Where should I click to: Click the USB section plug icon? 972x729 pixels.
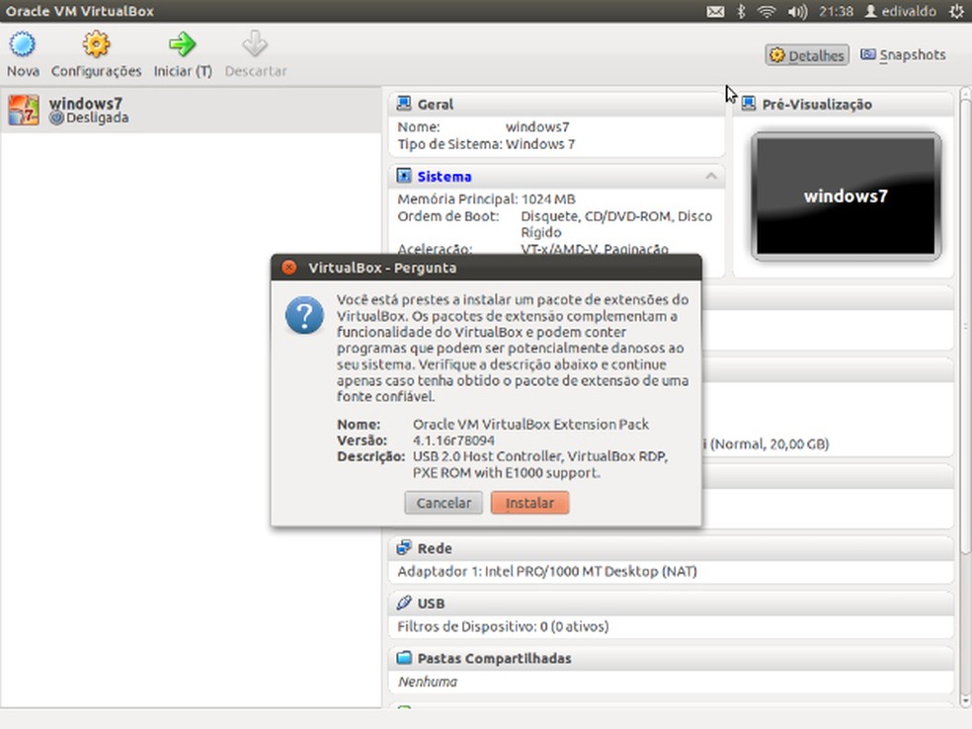pyautogui.click(x=404, y=603)
